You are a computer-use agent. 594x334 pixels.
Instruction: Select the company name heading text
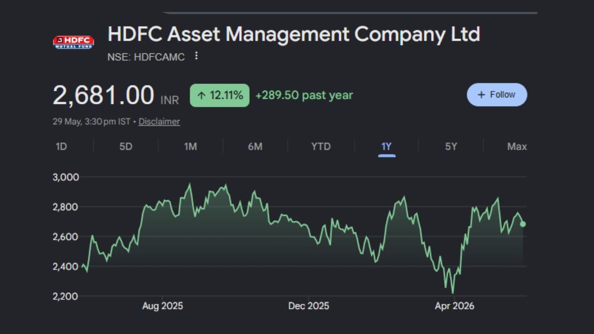point(294,35)
